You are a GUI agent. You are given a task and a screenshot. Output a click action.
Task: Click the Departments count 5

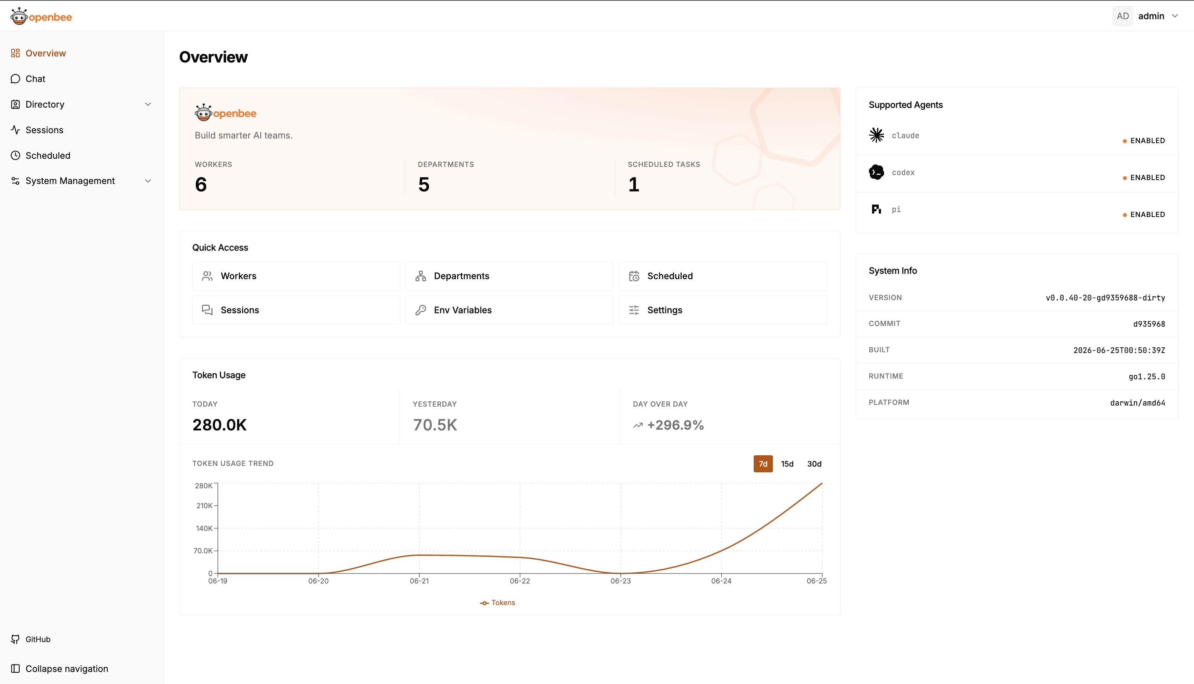424,184
